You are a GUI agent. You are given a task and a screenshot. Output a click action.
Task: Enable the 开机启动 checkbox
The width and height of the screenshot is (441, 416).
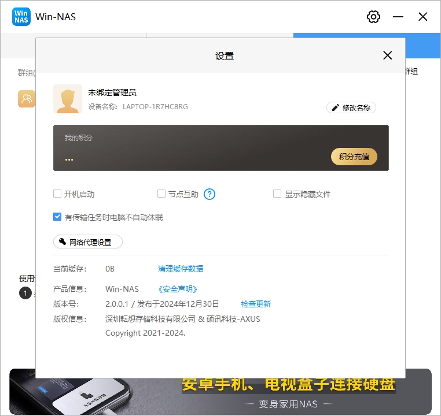57,194
